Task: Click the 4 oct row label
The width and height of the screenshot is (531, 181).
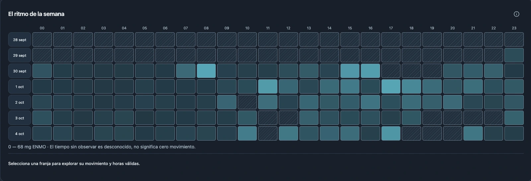Action: [x=20, y=133]
